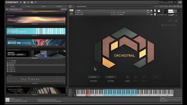Click the Hybrid Keys library banner

click(36, 31)
